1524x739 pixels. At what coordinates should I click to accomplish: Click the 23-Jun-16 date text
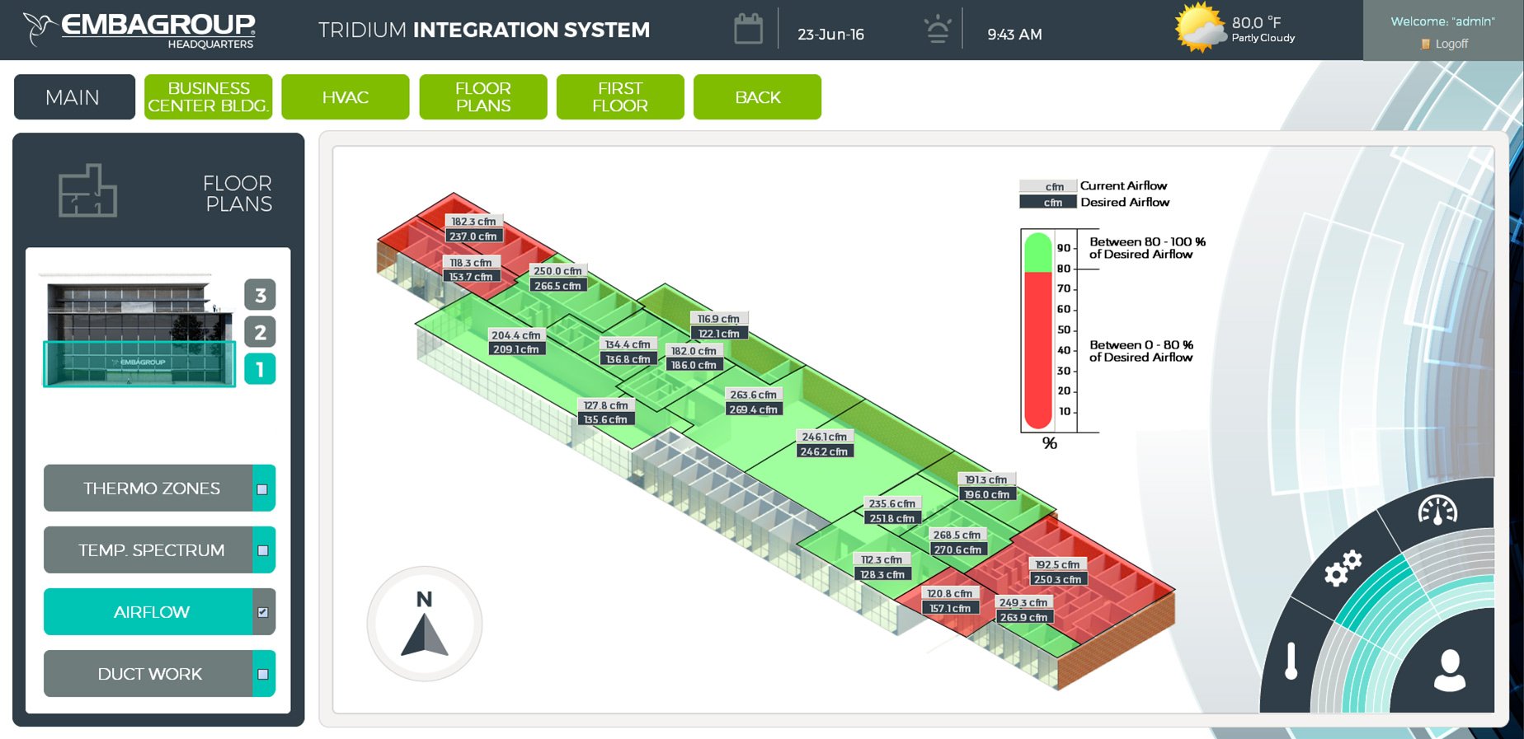[x=830, y=35]
